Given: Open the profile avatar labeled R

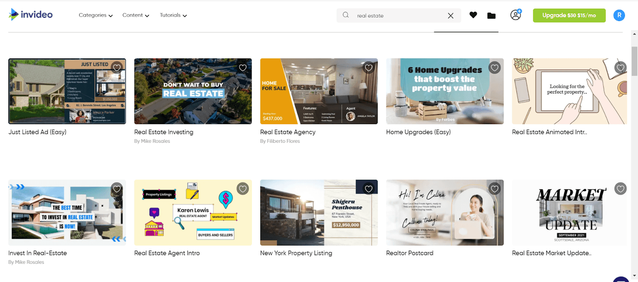Looking at the screenshot, I should (x=618, y=15).
